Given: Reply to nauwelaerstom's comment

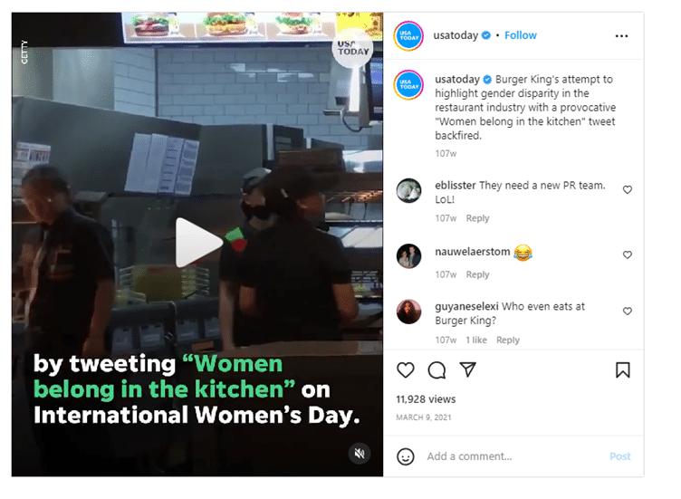Looking at the screenshot, I should pyautogui.click(x=477, y=274).
